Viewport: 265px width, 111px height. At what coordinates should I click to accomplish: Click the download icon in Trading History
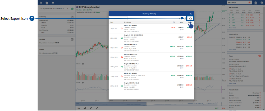pyautogui.click(x=185, y=18)
